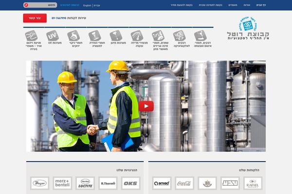Go to the home page menu item (דף הבית)
This screenshot has height=194, width=292.
point(261,5)
